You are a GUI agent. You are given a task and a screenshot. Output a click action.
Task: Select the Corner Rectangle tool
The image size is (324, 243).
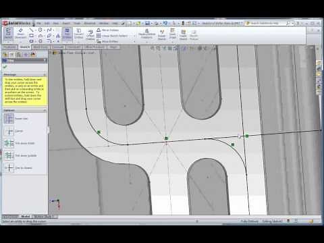tap(31, 36)
